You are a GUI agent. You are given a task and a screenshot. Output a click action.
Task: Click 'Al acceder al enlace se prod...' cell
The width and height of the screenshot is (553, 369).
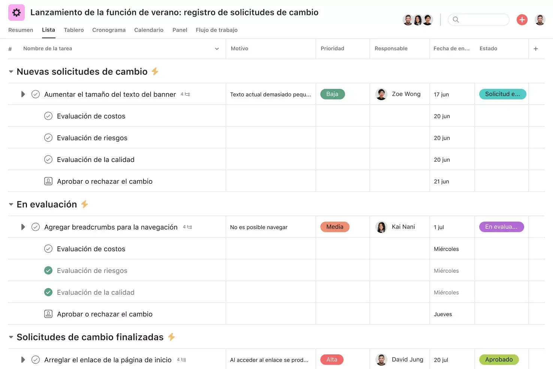(271, 360)
